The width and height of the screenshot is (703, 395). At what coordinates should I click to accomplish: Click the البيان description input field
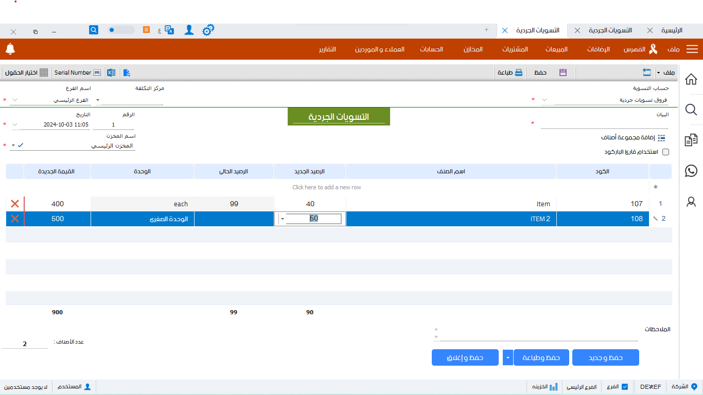pyautogui.click(x=604, y=124)
